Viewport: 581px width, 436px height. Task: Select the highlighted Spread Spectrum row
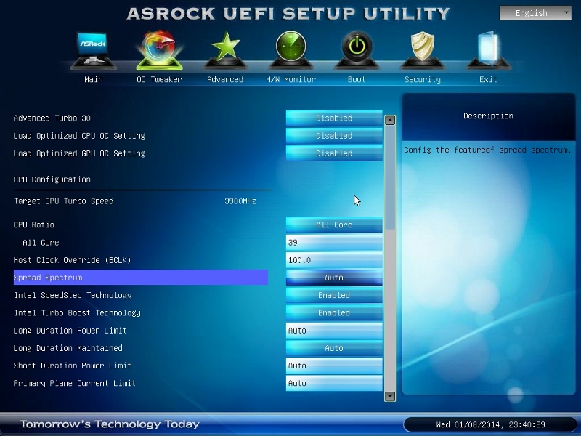click(140, 278)
